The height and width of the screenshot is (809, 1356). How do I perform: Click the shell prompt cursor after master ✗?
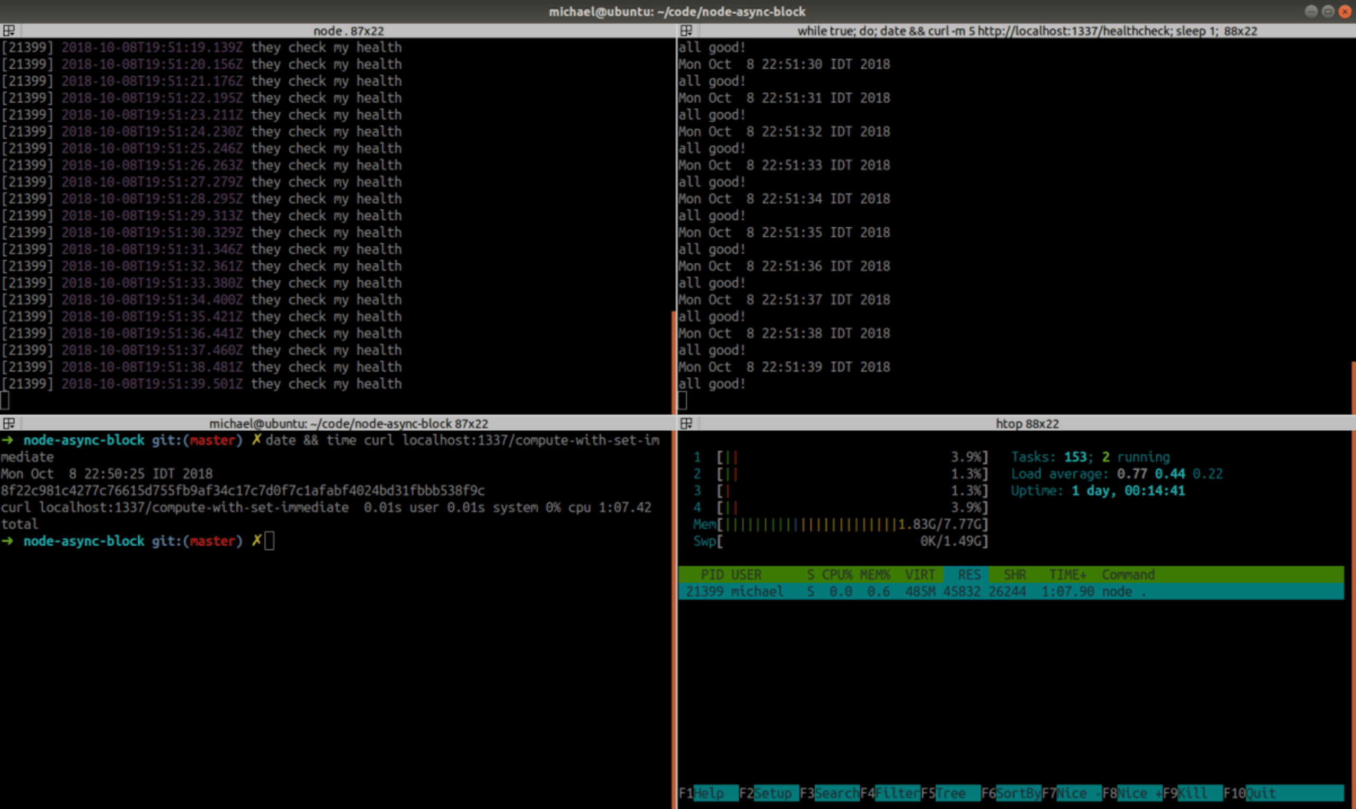(269, 541)
